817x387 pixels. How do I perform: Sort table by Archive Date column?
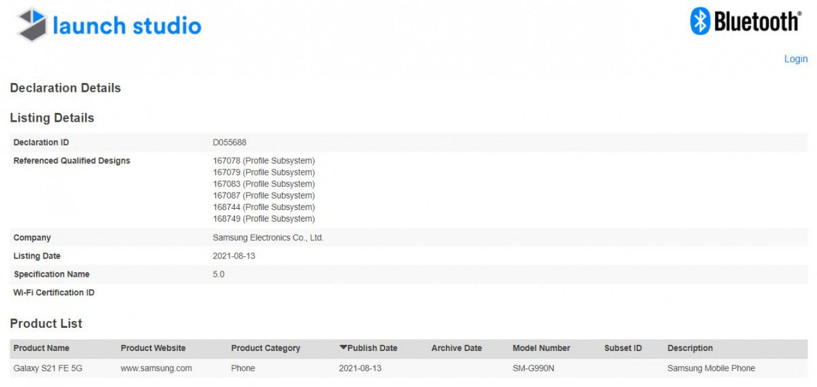click(x=456, y=348)
